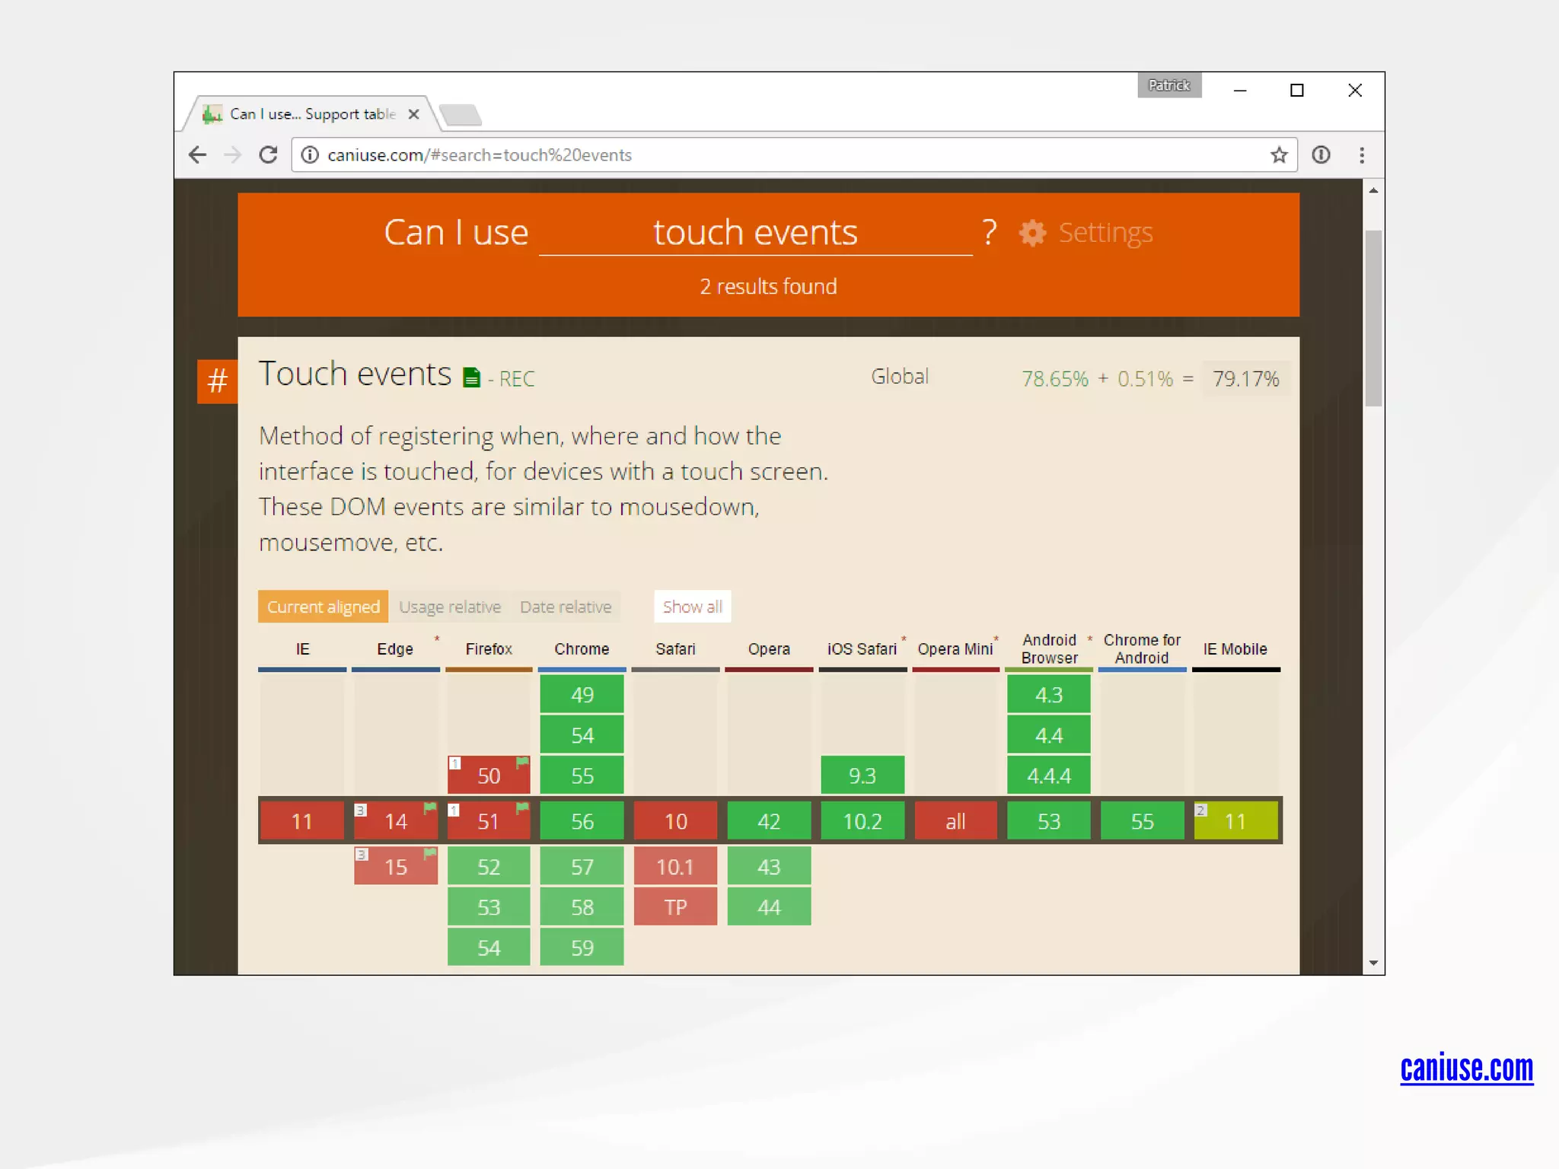
Task: Open Chrome three-dot menu
Action: coord(1362,155)
